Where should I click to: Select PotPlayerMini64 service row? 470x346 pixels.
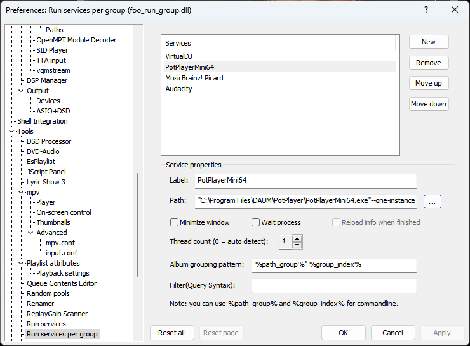click(x=280, y=67)
